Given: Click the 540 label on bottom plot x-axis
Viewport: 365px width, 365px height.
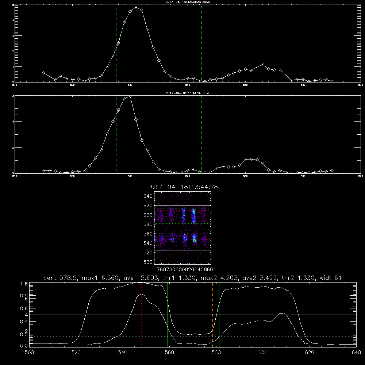Looking at the screenshot, I should coord(123,353).
